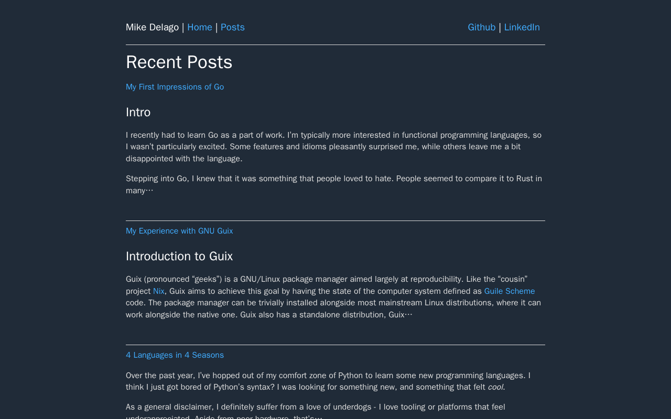Click the Introduction to Guix subheading
This screenshot has height=419, width=671.
(179, 256)
